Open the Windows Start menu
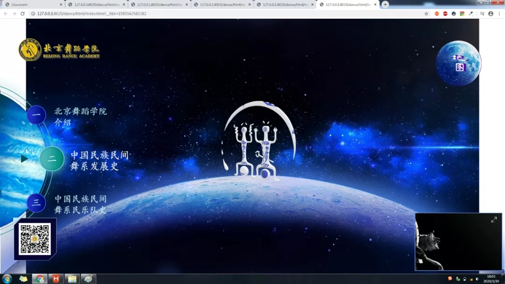The image size is (505, 284). [x=7, y=278]
